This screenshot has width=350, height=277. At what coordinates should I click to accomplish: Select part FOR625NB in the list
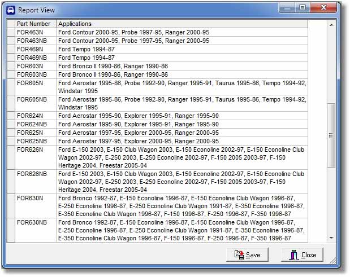pos(35,141)
